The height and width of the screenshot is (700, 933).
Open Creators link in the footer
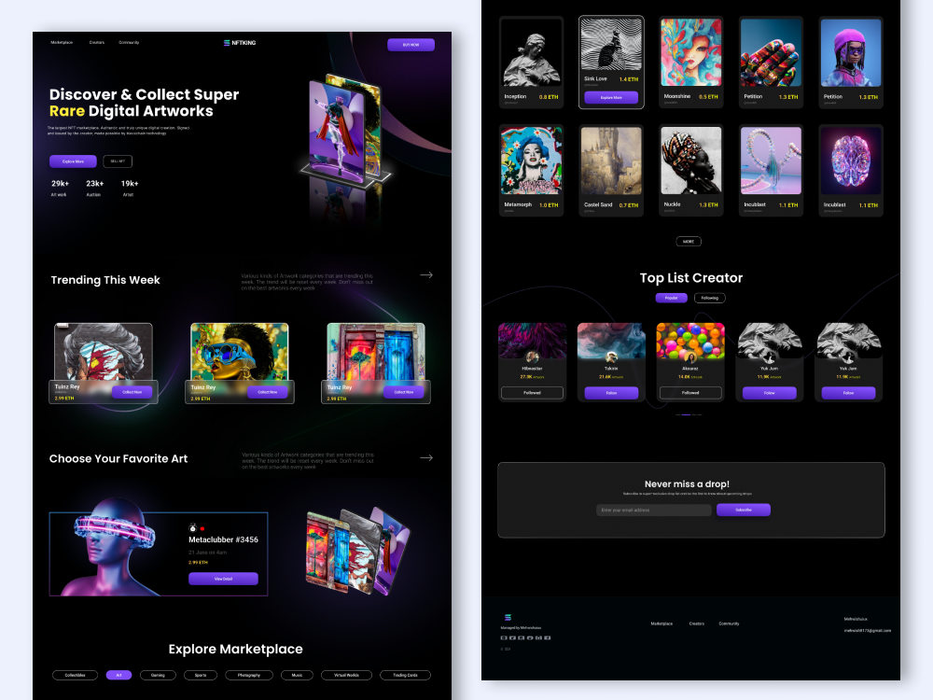697,623
